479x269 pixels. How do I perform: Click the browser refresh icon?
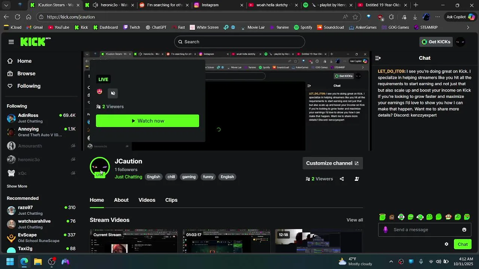coord(17,17)
